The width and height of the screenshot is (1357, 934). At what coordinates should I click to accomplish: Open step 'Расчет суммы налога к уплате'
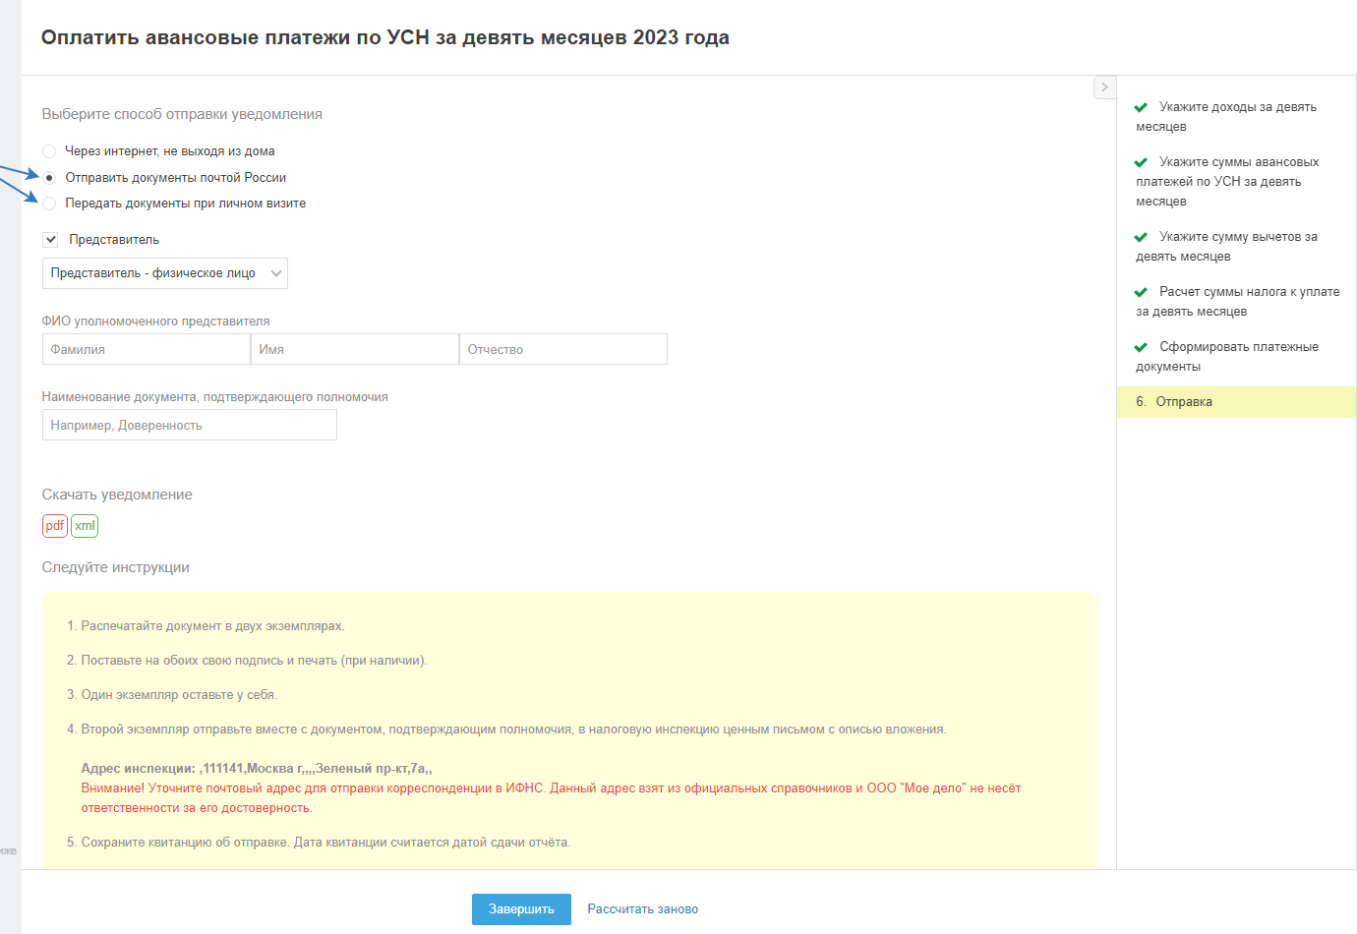(x=1236, y=302)
